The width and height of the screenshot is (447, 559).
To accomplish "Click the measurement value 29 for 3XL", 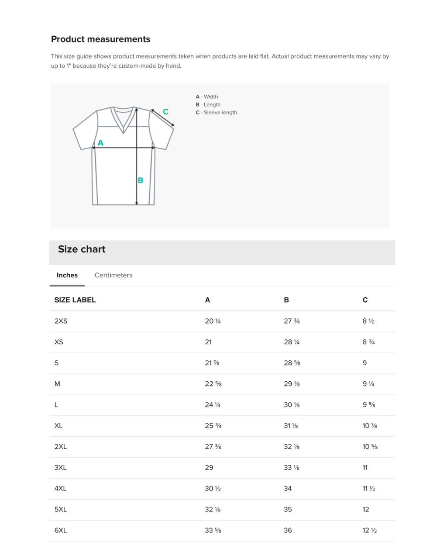I will [209, 467].
